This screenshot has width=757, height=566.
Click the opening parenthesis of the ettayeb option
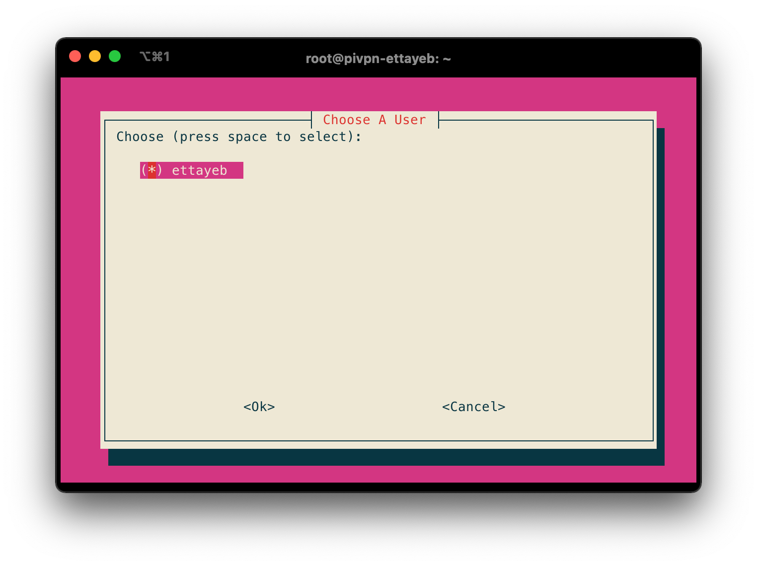[x=144, y=170]
